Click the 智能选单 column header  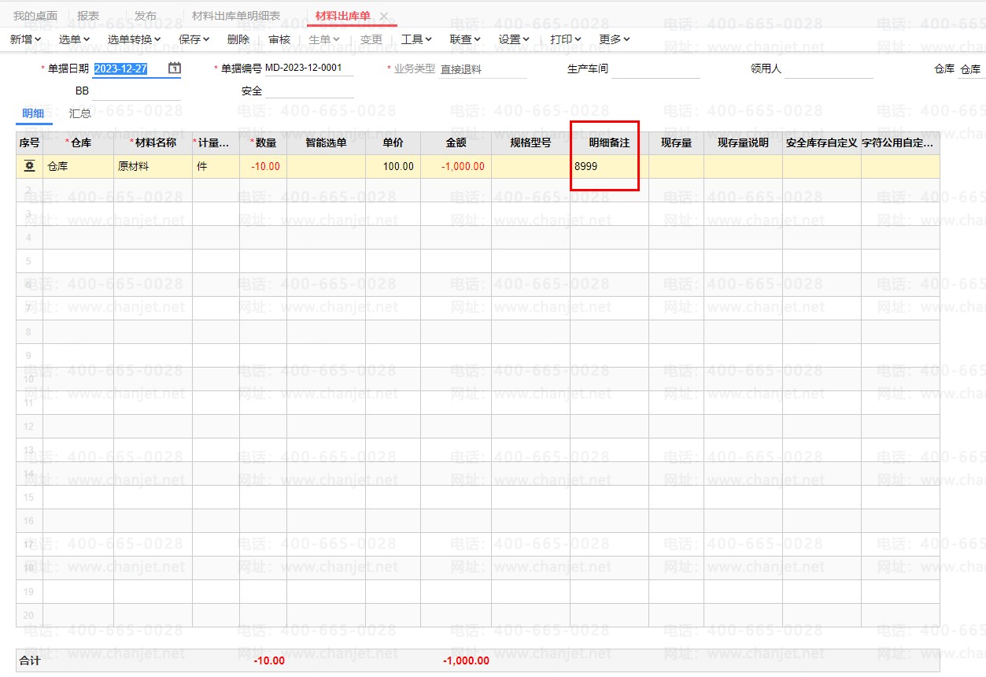click(x=326, y=143)
